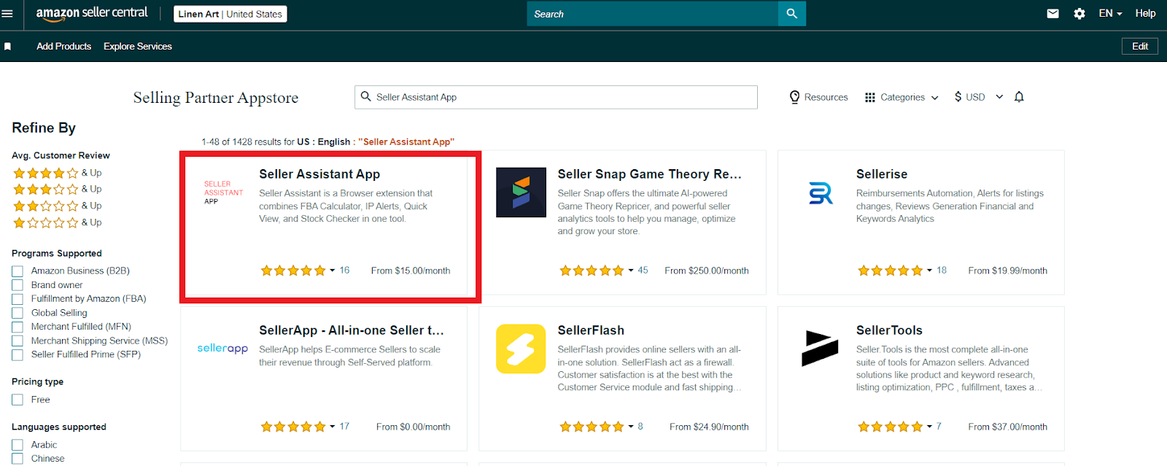This screenshot has height=466, width=1167.
Task: Click the top search magnifier button
Action: coord(792,14)
